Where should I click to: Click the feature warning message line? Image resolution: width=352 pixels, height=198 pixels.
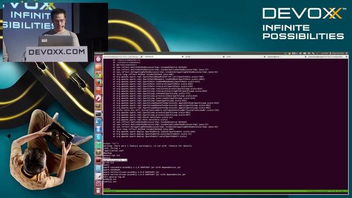coord(147,146)
